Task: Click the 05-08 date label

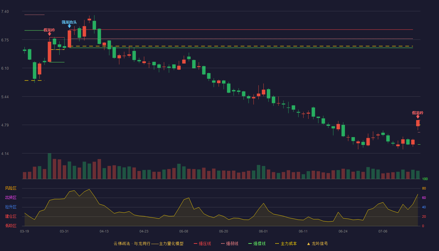Action: point(184,231)
